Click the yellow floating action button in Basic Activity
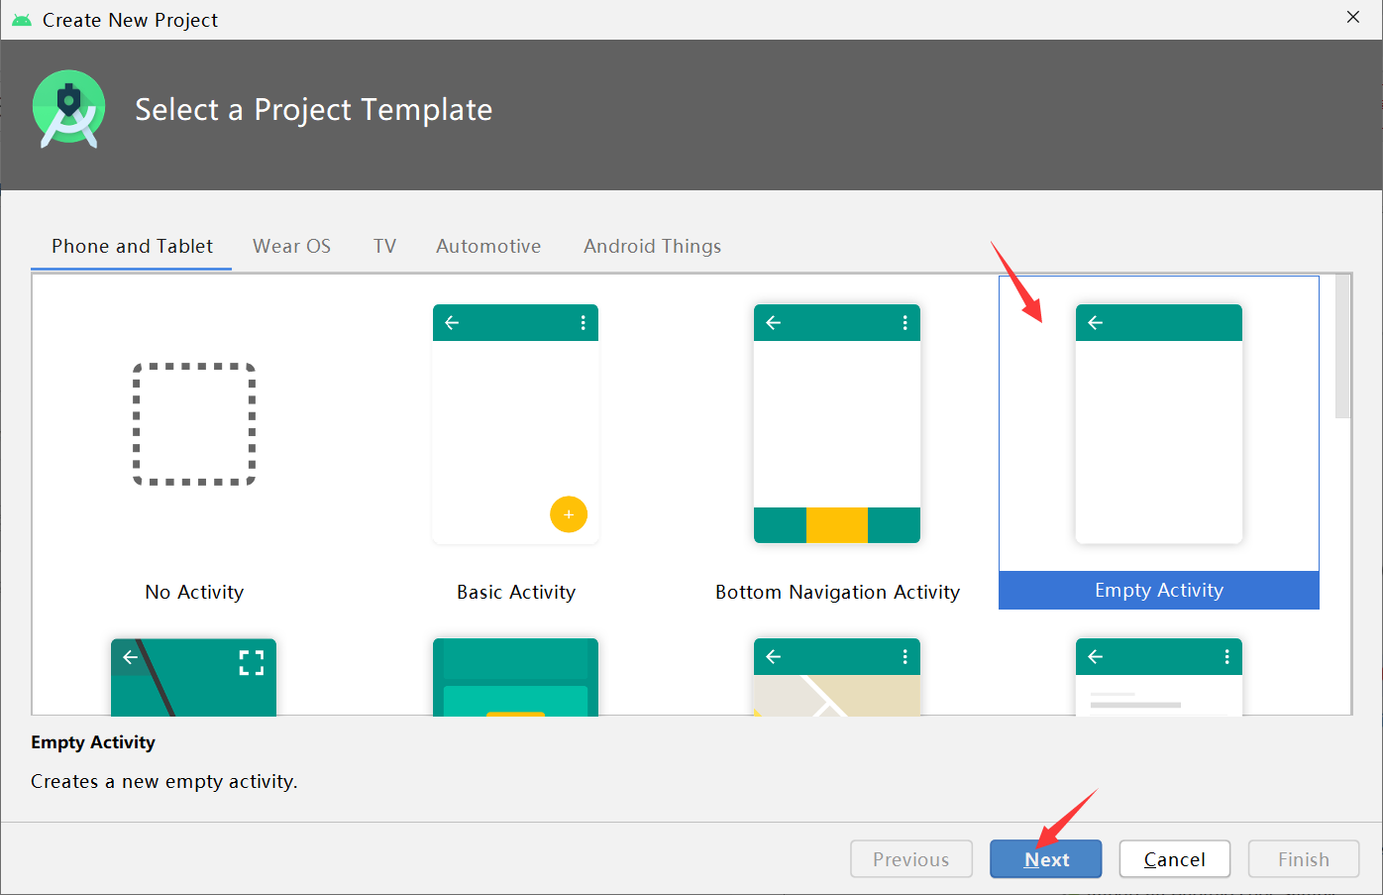The image size is (1383, 895). tap(569, 514)
